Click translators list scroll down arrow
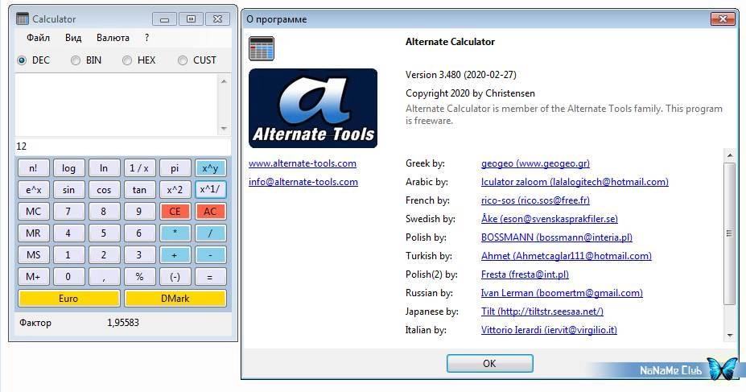This screenshot has height=392, width=746. coord(730,336)
